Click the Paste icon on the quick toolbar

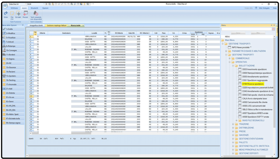click(x=53, y=4)
